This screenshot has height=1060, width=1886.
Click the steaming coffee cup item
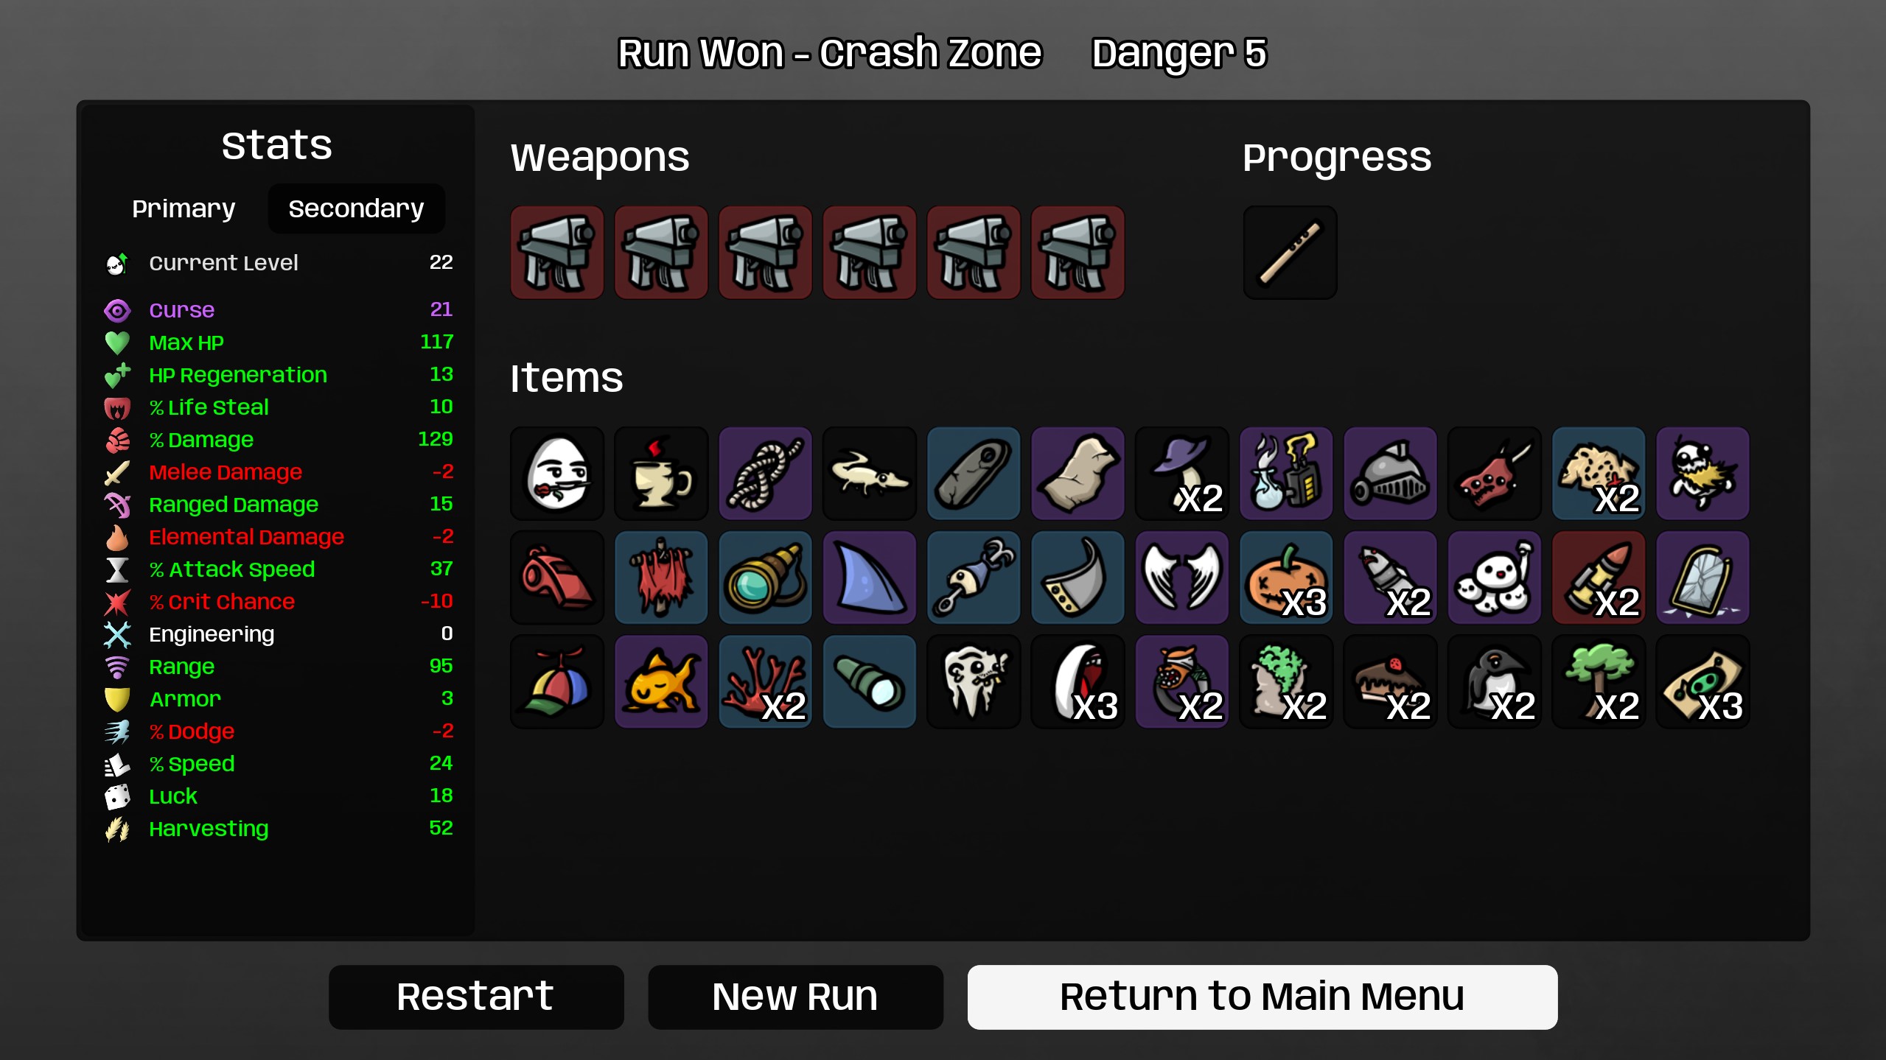tap(661, 474)
